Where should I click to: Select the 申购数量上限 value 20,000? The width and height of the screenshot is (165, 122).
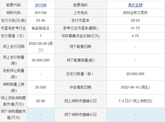click(x=41, y=87)
